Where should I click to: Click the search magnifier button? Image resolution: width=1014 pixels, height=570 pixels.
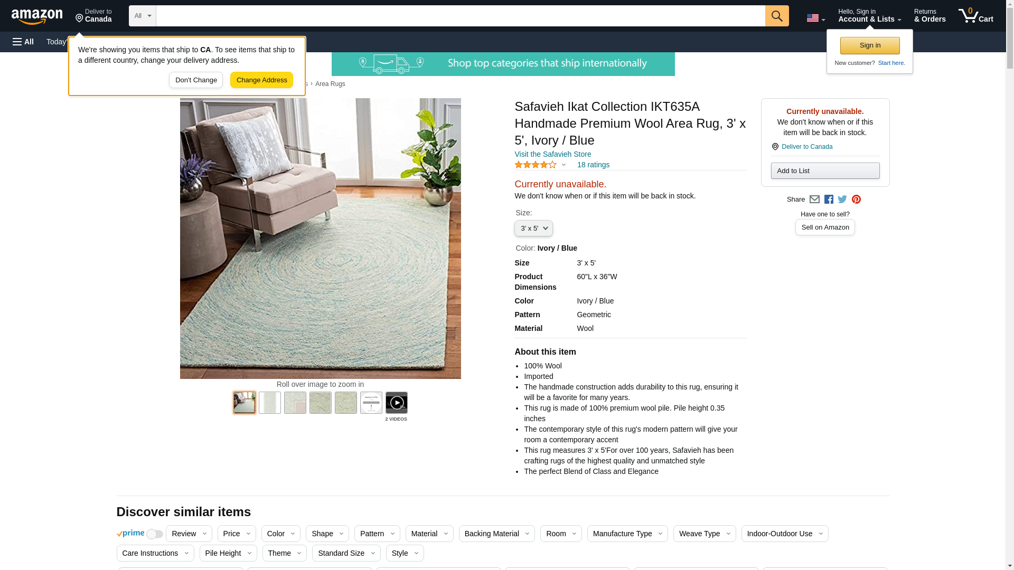point(776,16)
